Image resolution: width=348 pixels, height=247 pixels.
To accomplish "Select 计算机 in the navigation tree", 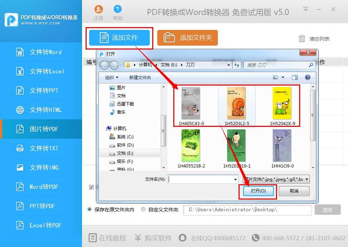I will [x=116, y=129].
